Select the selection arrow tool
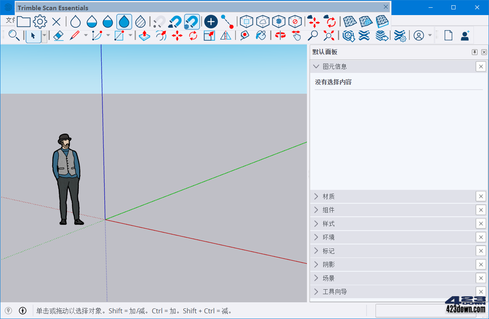 [x=33, y=35]
